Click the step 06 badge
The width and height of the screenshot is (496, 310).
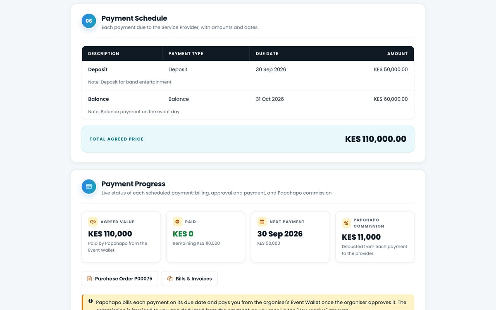[89, 21]
